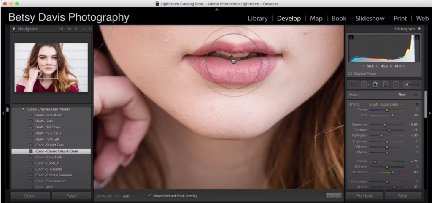Set Navigator zoom to FILL
Image resolution: width=432 pixels, height=203 pixels.
click(69, 29)
